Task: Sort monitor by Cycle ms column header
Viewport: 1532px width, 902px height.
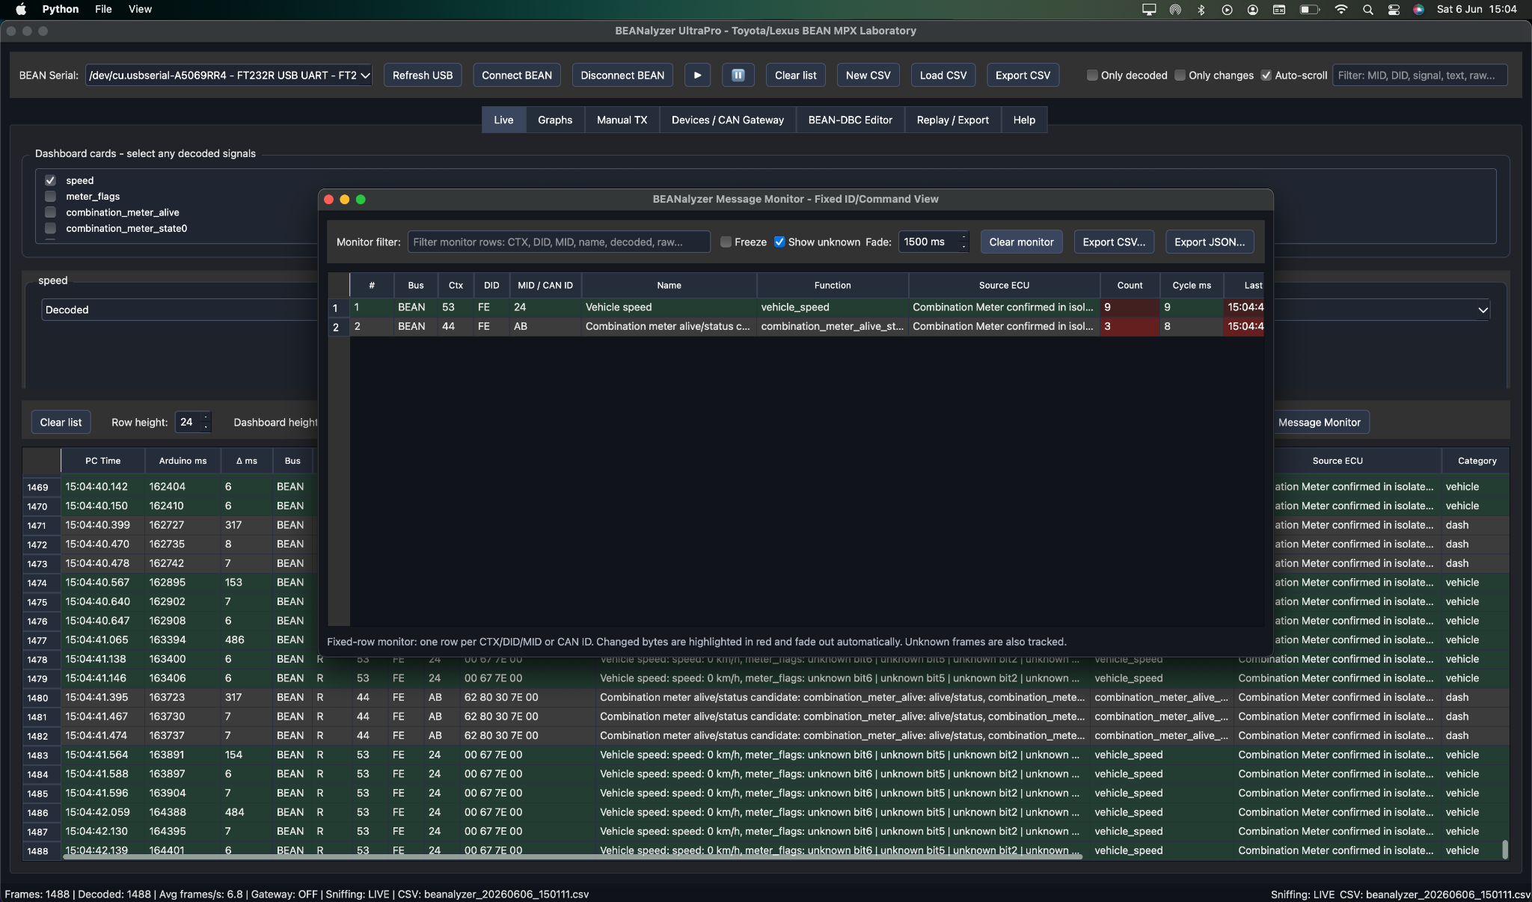Action: (1191, 285)
